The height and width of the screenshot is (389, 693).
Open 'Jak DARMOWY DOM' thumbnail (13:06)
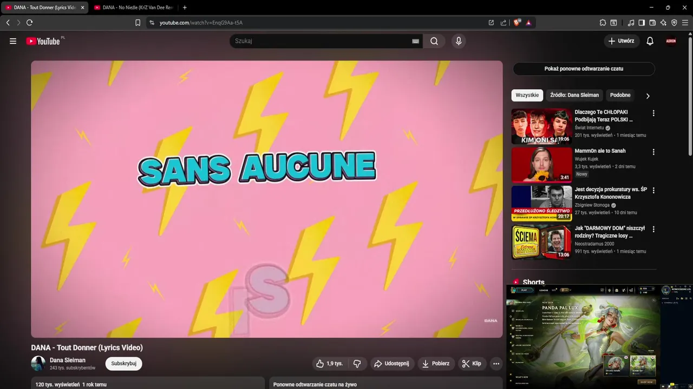541,242
